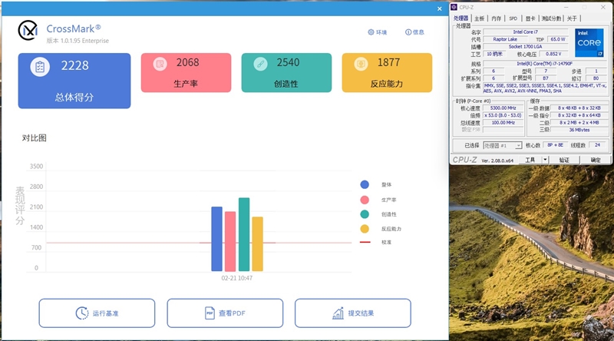Switch to the SPD tab in CPU-Z
The image size is (614, 341).
coord(513,18)
